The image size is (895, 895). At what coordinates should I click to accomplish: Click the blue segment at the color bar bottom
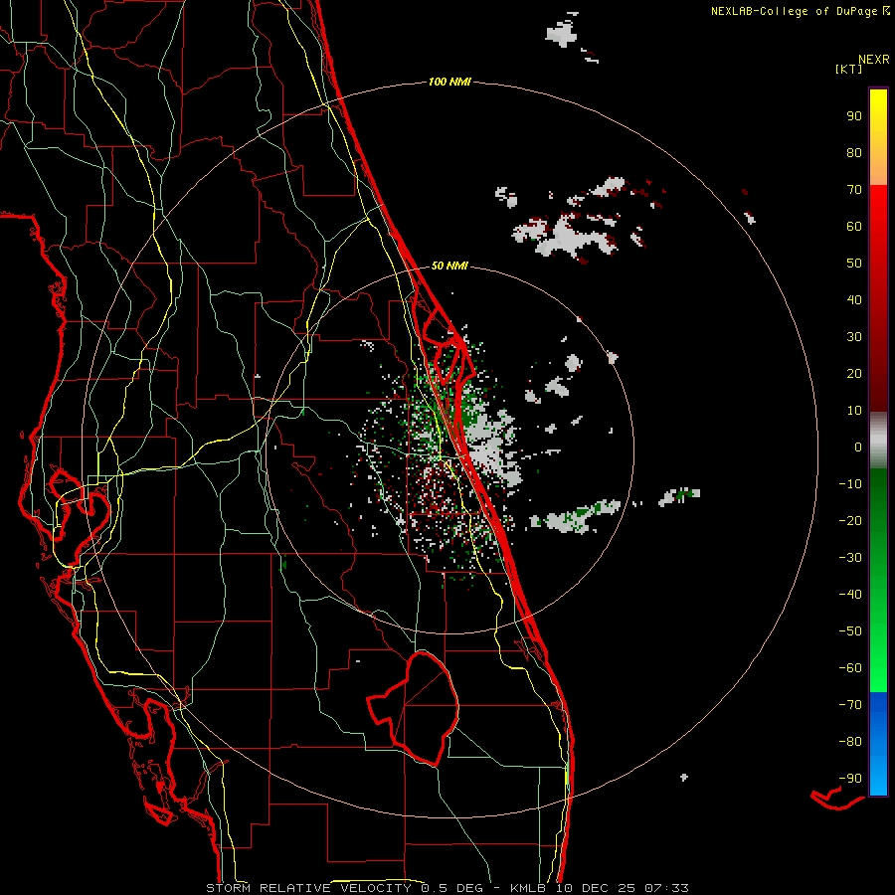click(x=878, y=744)
